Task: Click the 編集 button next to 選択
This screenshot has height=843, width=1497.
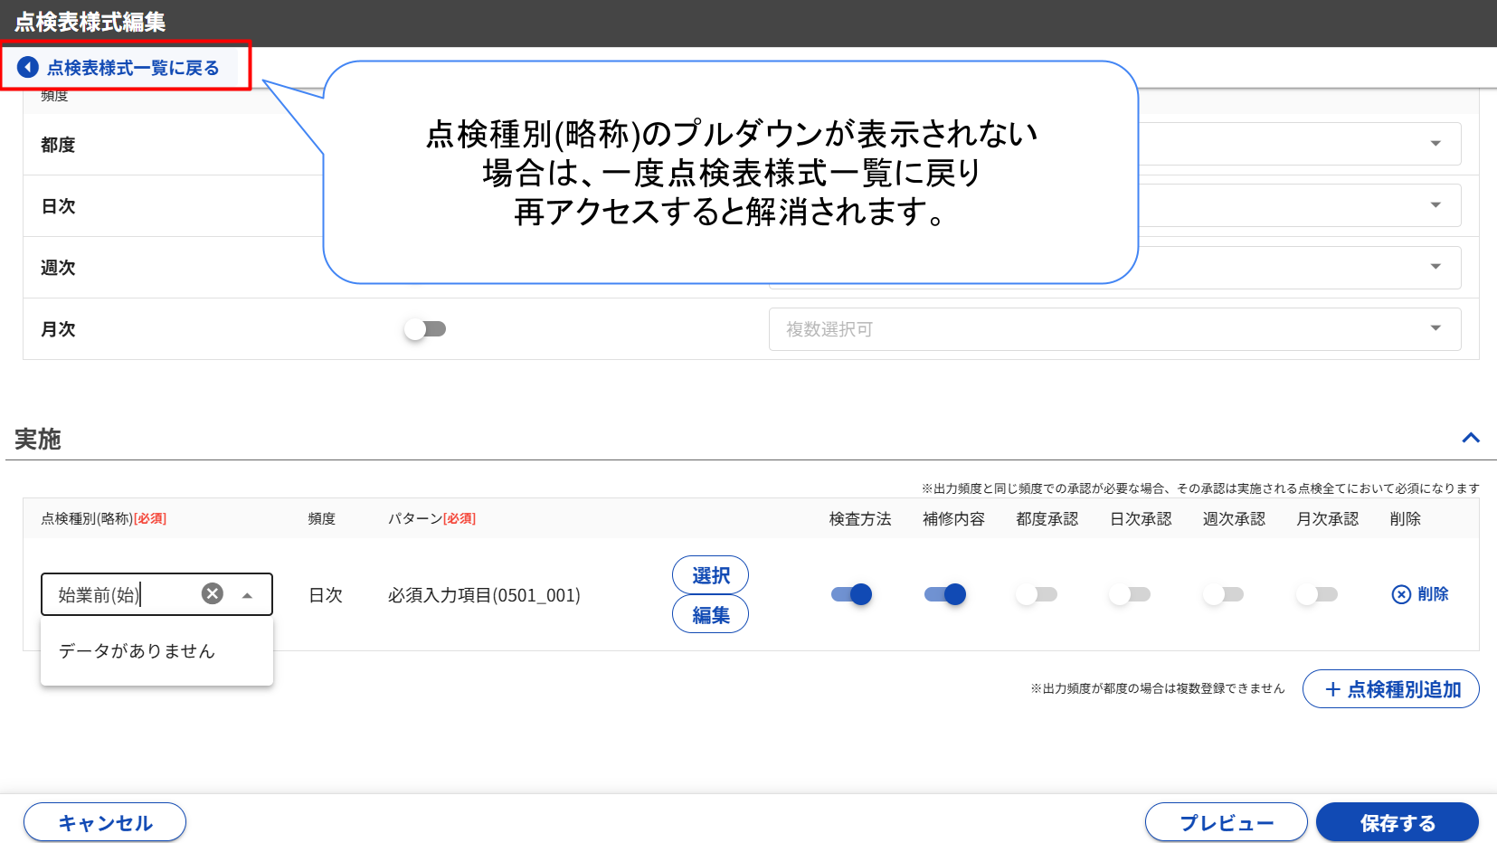Action: [710, 614]
